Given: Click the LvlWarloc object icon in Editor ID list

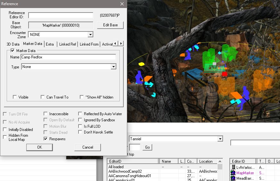Looking at the screenshot, I should 233,167.
